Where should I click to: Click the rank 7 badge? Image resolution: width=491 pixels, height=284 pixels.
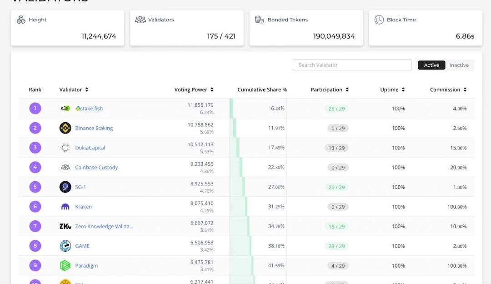point(35,226)
